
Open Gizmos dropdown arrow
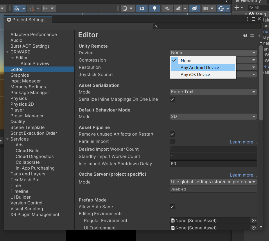point(228,8)
